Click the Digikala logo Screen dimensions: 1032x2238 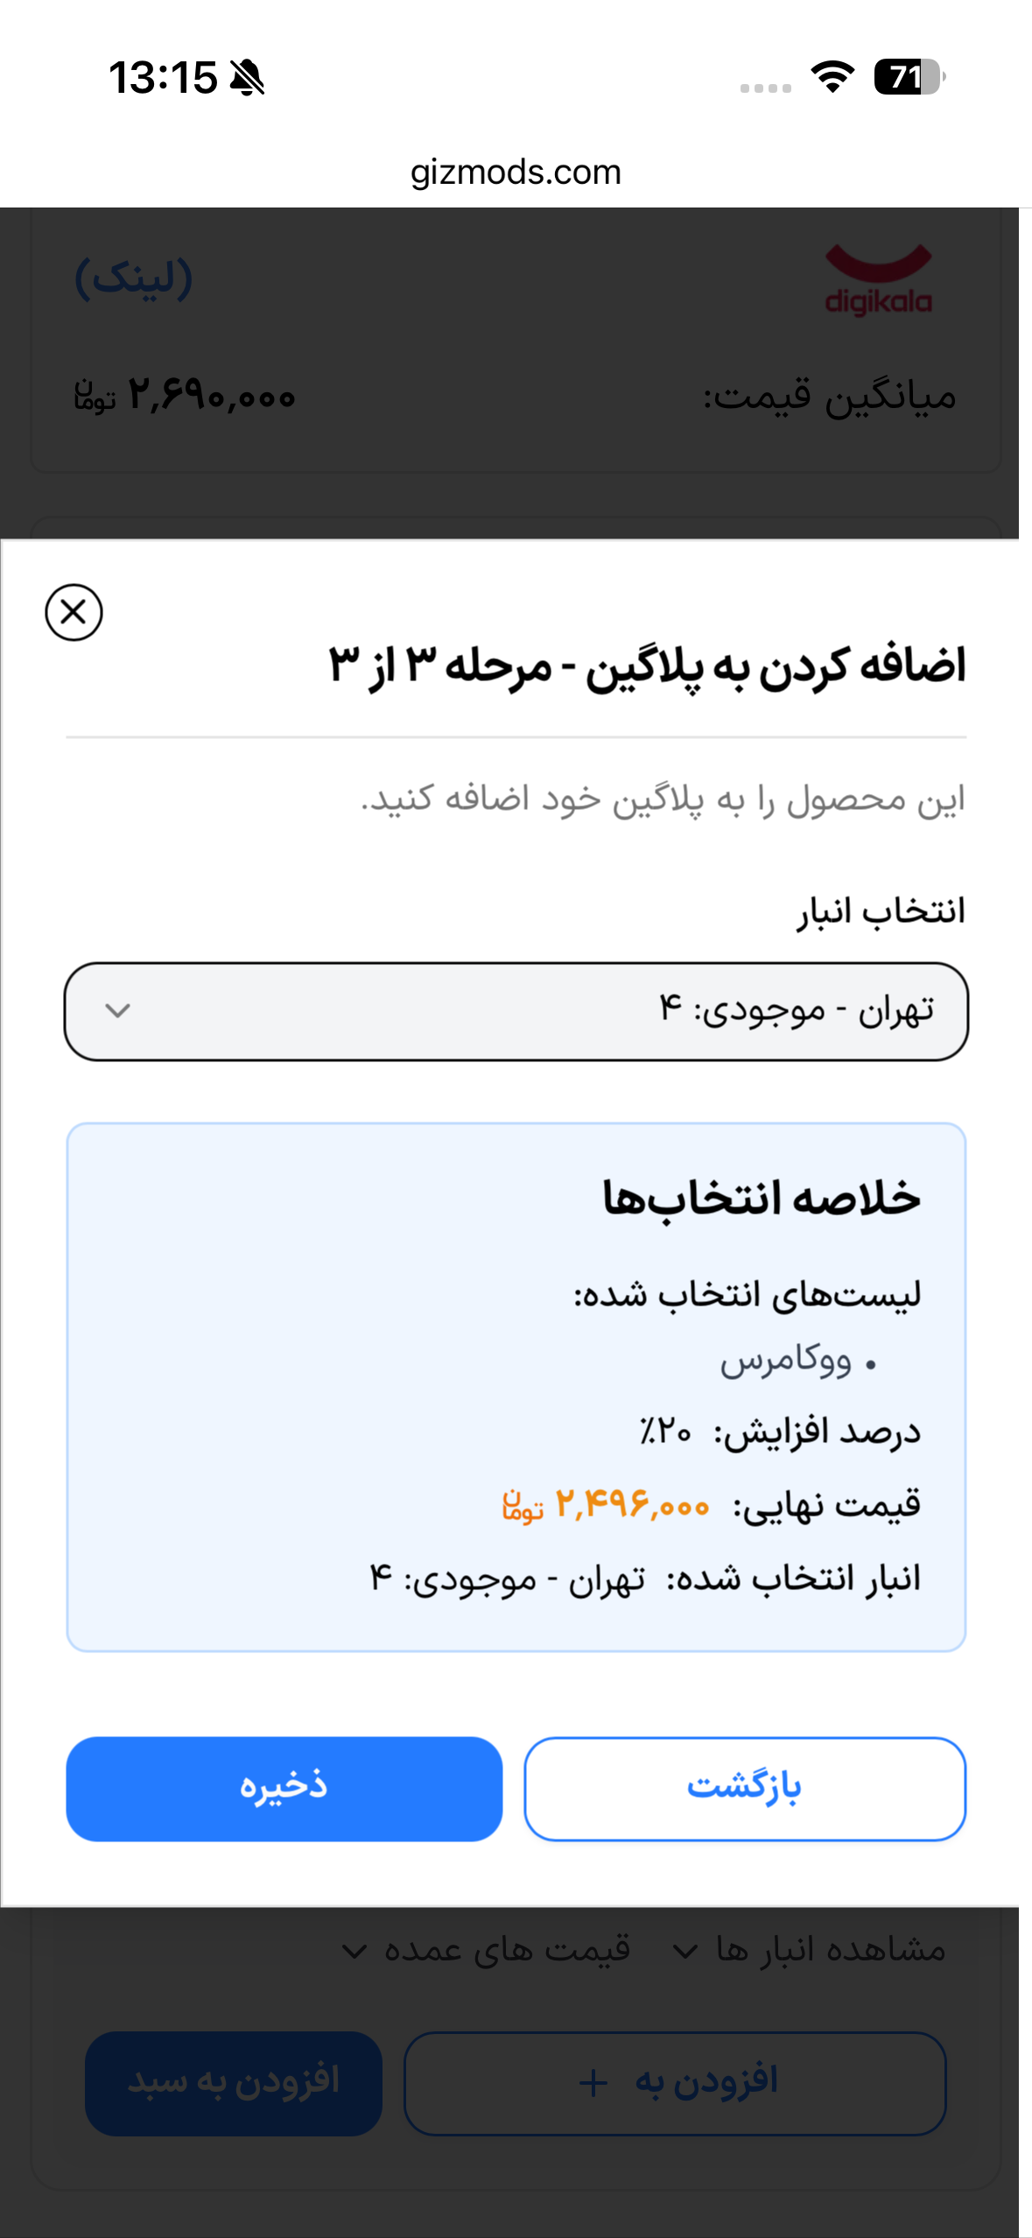tap(878, 280)
